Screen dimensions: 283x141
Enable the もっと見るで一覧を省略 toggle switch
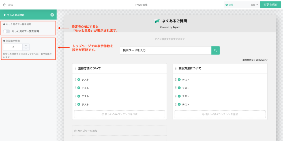pyautogui.click(x=7, y=31)
